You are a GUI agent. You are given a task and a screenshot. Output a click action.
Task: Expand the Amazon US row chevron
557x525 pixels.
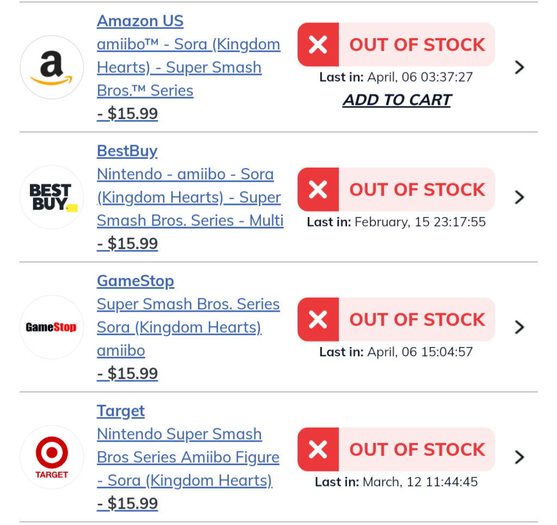coord(519,67)
